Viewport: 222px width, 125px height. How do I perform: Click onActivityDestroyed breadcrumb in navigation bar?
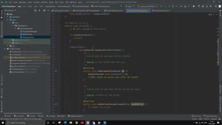(101, 6)
